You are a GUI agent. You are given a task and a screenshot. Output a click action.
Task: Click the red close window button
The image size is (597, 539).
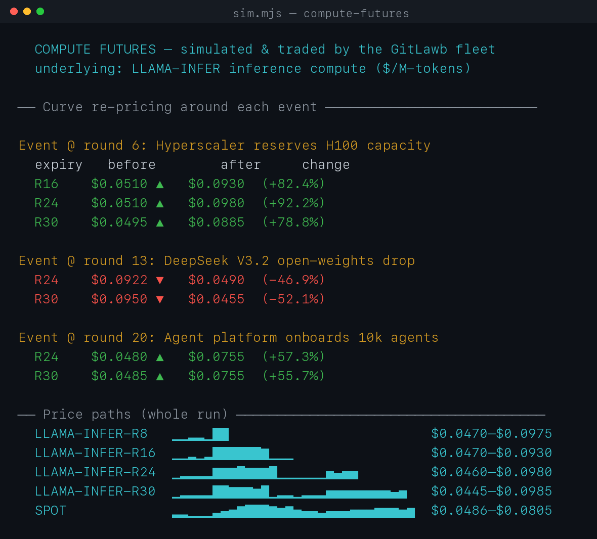pos(14,12)
